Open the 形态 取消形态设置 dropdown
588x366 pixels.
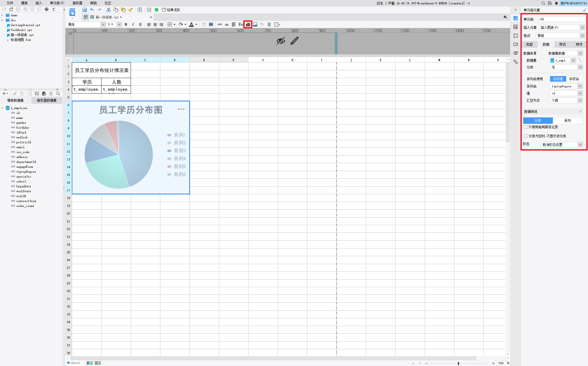click(562, 145)
